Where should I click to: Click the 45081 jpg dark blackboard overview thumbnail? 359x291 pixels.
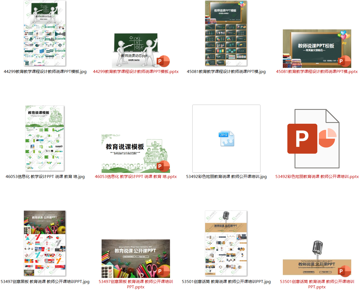[x=226, y=33]
